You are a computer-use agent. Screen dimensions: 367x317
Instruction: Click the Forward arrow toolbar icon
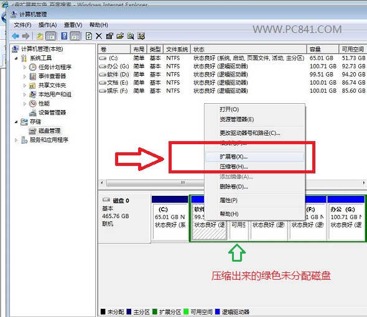[26, 36]
